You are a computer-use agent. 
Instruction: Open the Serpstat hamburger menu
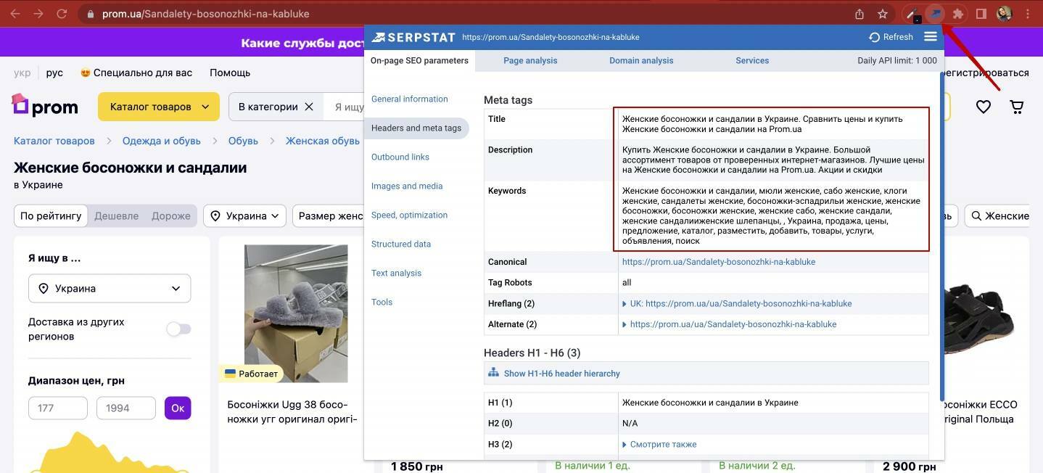tap(931, 36)
